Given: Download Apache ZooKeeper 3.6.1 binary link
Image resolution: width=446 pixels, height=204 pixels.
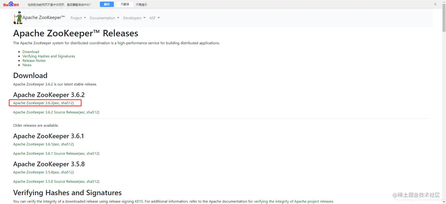Looking at the screenshot, I should (33, 144).
